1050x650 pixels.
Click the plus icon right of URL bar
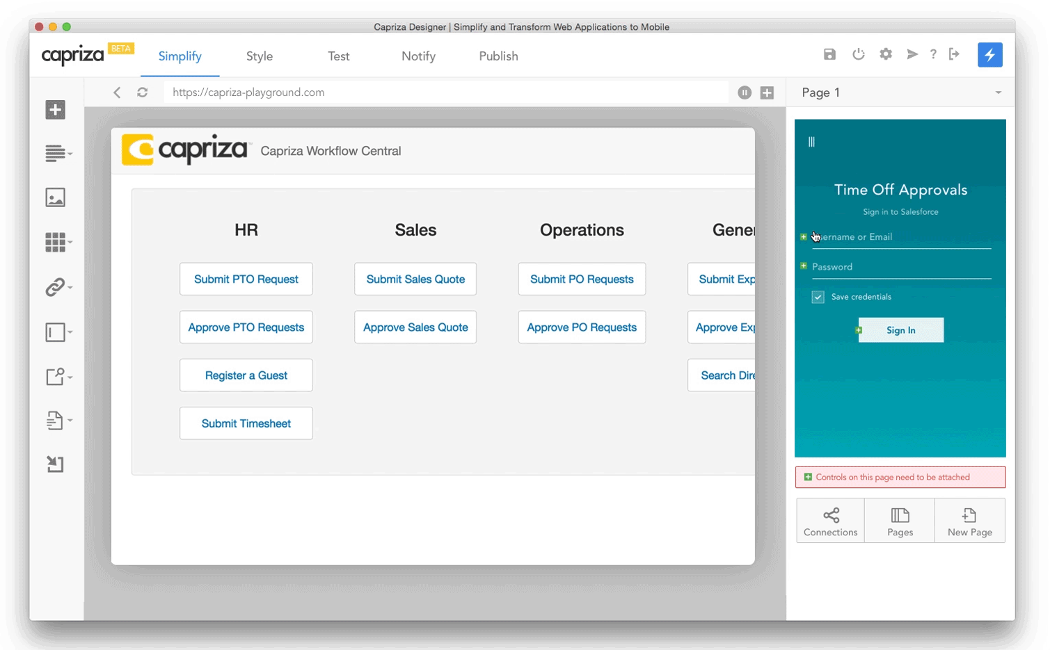(767, 92)
